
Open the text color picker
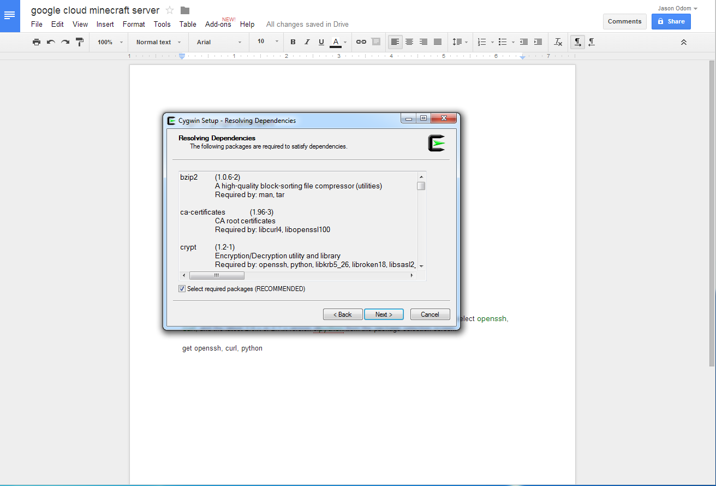point(338,42)
